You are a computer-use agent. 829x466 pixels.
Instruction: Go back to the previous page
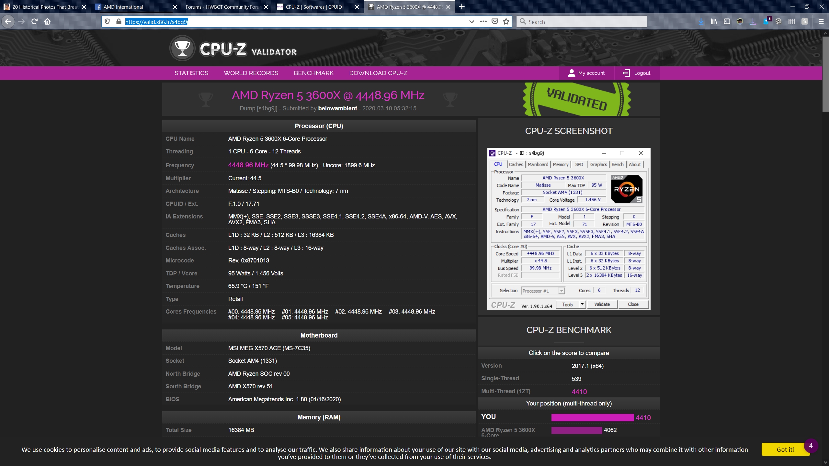(x=8, y=22)
